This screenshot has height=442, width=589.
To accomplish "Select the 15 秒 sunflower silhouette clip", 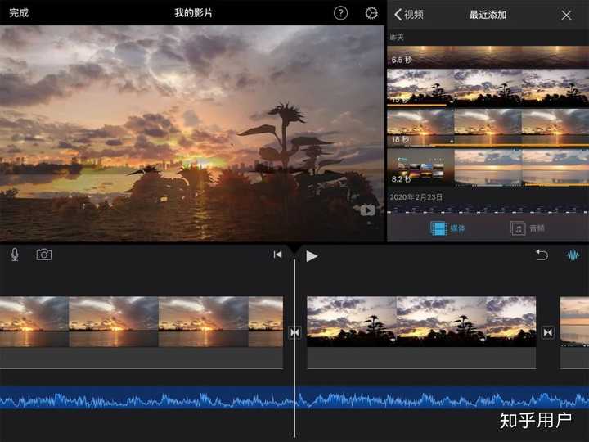I will click(488, 88).
